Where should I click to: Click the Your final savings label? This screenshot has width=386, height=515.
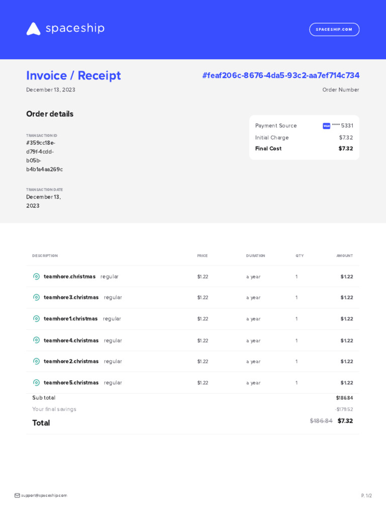(x=54, y=409)
